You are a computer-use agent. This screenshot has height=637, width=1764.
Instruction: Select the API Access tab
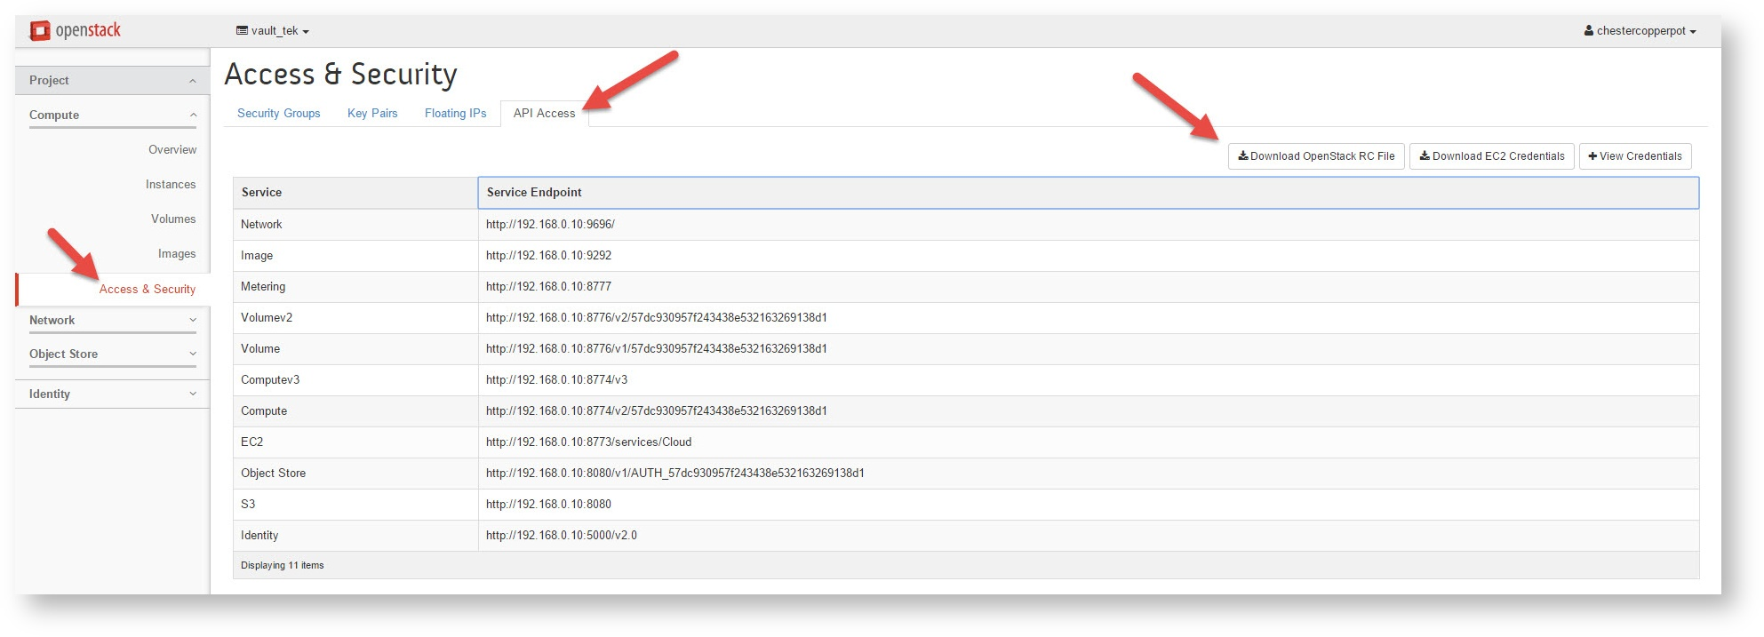[544, 113]
